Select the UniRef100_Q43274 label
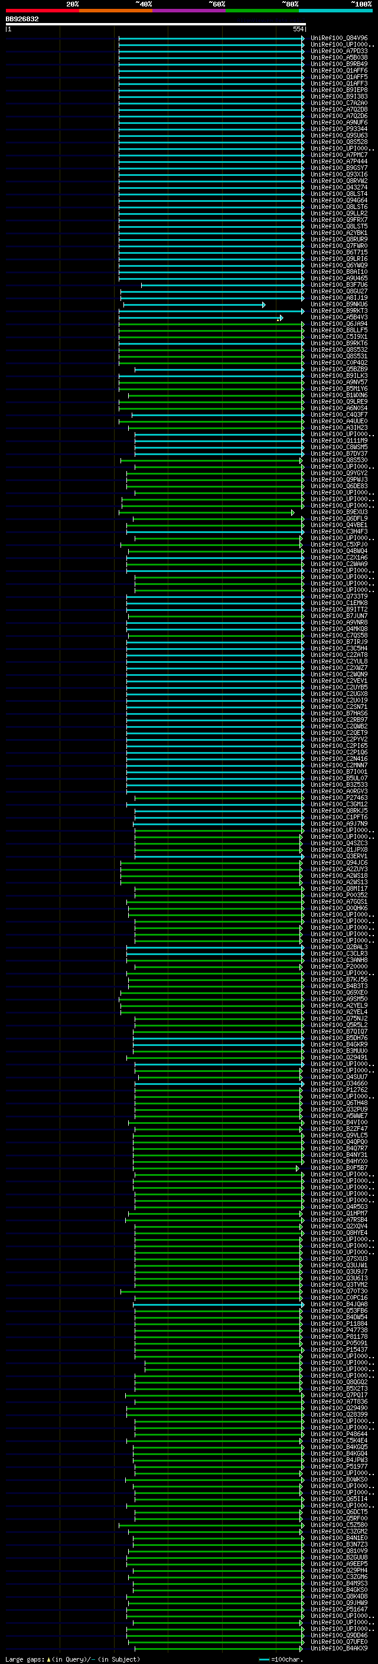This screenshot has height=1664, width=378. click(339, 187)
